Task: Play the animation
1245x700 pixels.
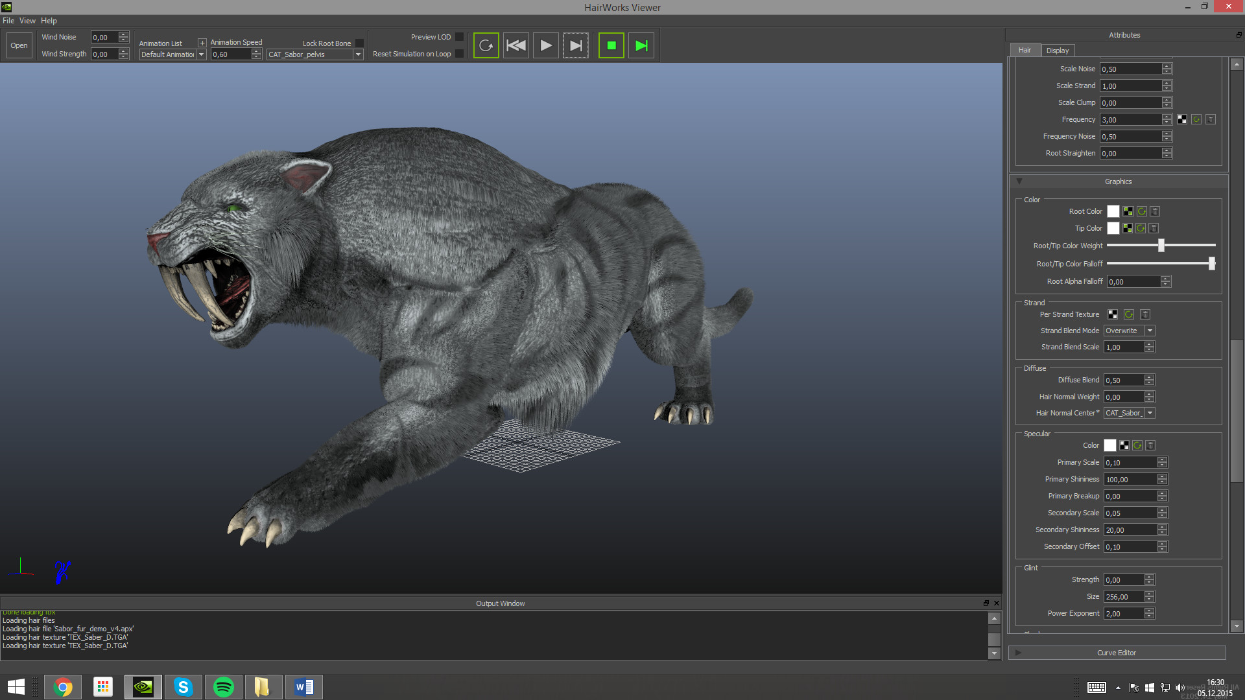Action: click(x=546, y=45)
